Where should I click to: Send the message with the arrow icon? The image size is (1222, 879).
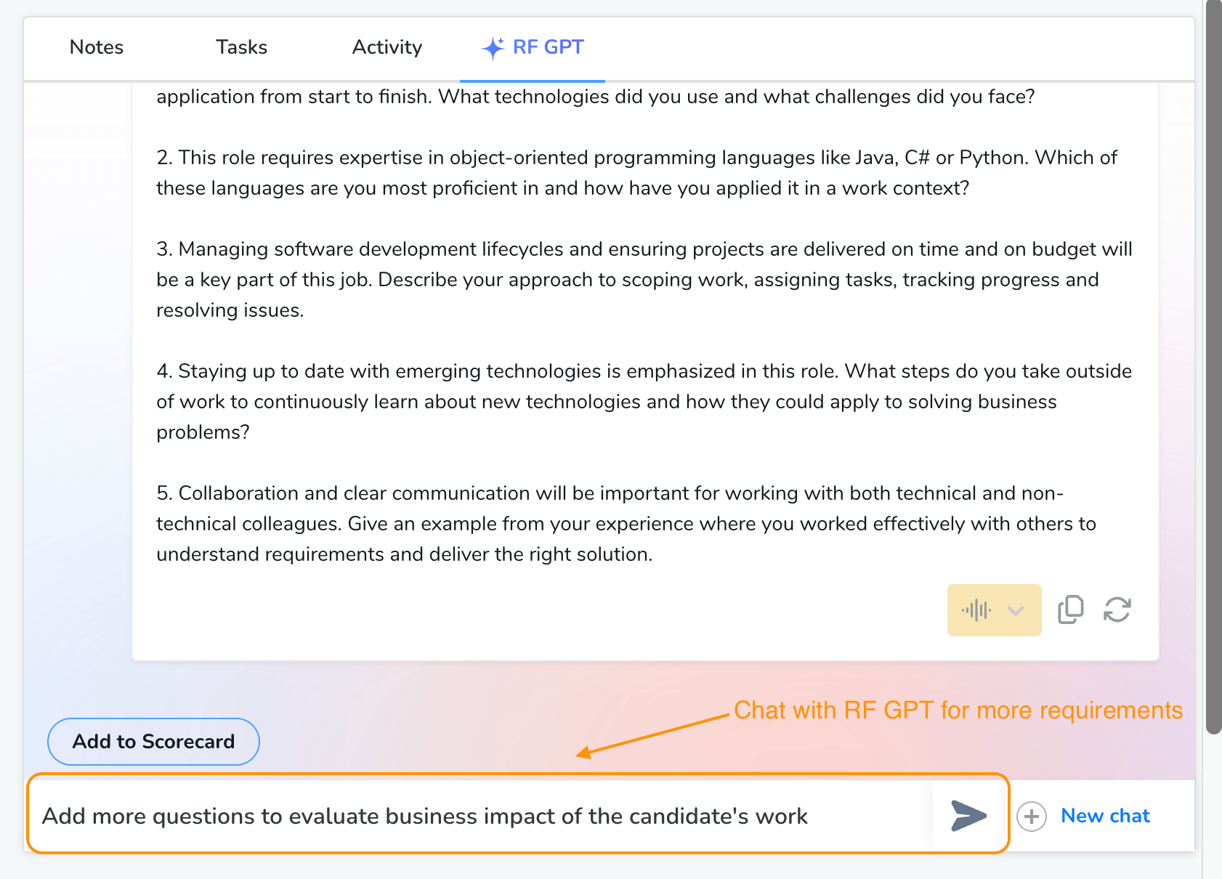(968, 816)
